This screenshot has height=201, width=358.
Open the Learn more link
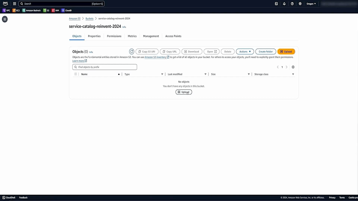(80, 61)
